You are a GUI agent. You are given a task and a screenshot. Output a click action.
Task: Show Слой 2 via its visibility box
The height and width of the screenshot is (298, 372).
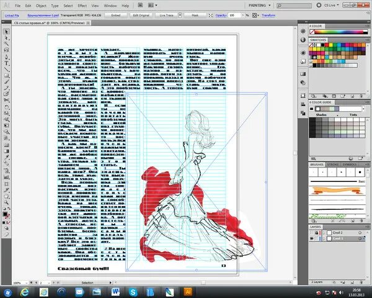pyautogui.click(x=312, y=233)
